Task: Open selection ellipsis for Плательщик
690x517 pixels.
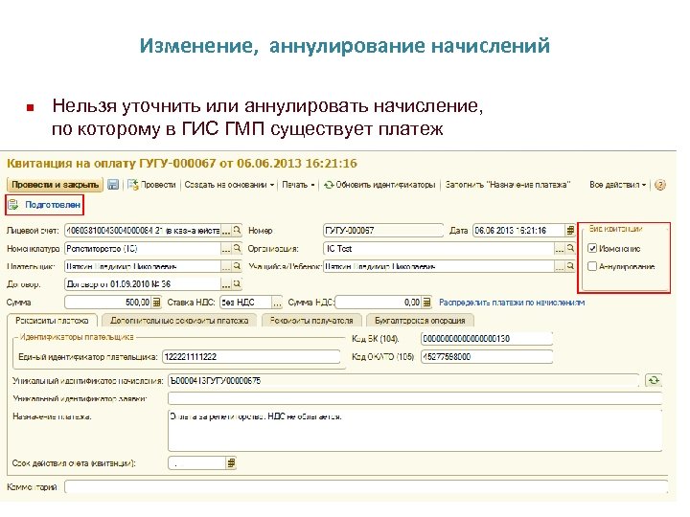Action: (226, 266)
